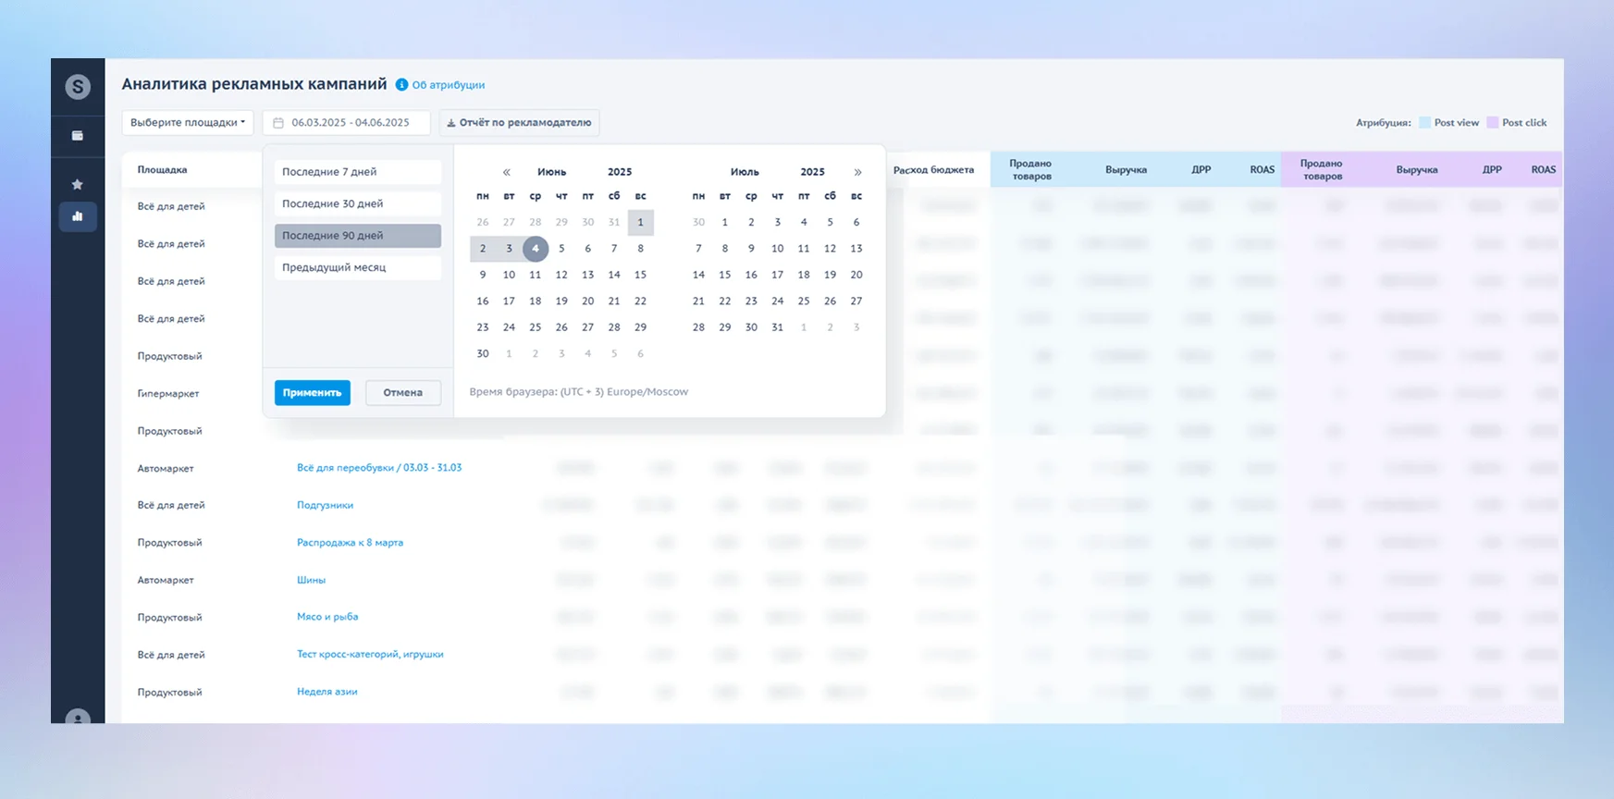Viewport: 1614px width, 799px height.
Task: Open the wallet section in the sidebar
Action: [x=78, y=136]
